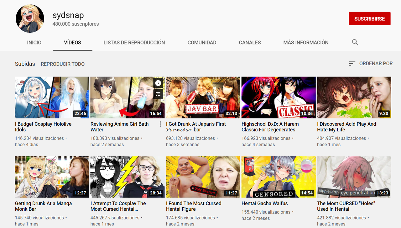Click the 480.000 suscriptores count
This screenshot has height=228, width=401.
pyautogui.click(x=76, y=24)
